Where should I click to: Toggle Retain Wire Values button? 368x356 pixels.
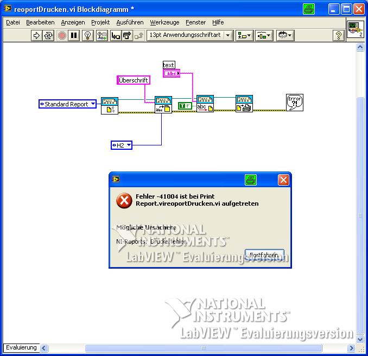coord(102,36)
